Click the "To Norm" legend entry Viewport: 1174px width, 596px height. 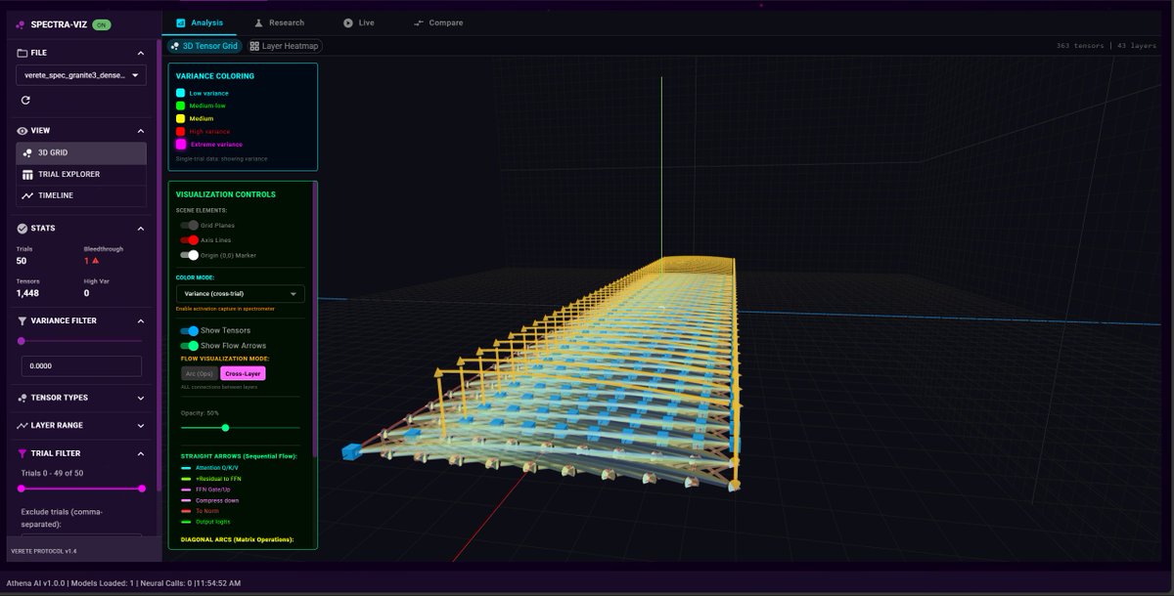[x=205, y=511]
